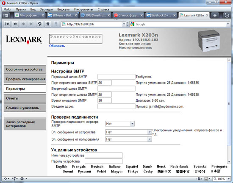This screenshot has height=183, width=233.
Task: Click the Opera rewind navigation button
Action: pos(7,24)
